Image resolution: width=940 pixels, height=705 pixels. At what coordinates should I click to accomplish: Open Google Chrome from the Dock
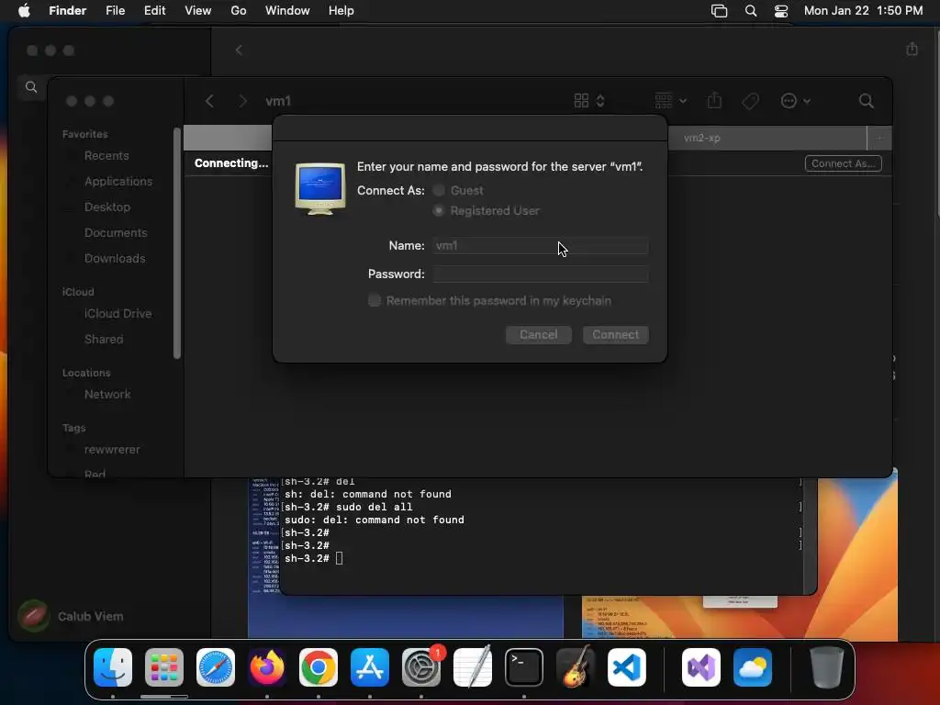[x=319, y=667]
